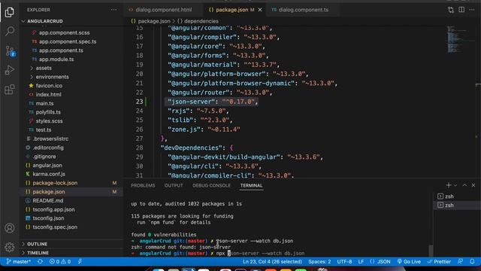
Task: Maximize the terminal panel with up chevron
Action: coord(464,185)
